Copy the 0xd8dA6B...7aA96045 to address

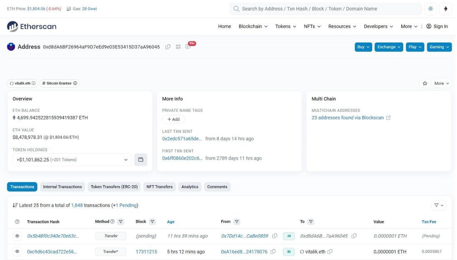[354, 236]
